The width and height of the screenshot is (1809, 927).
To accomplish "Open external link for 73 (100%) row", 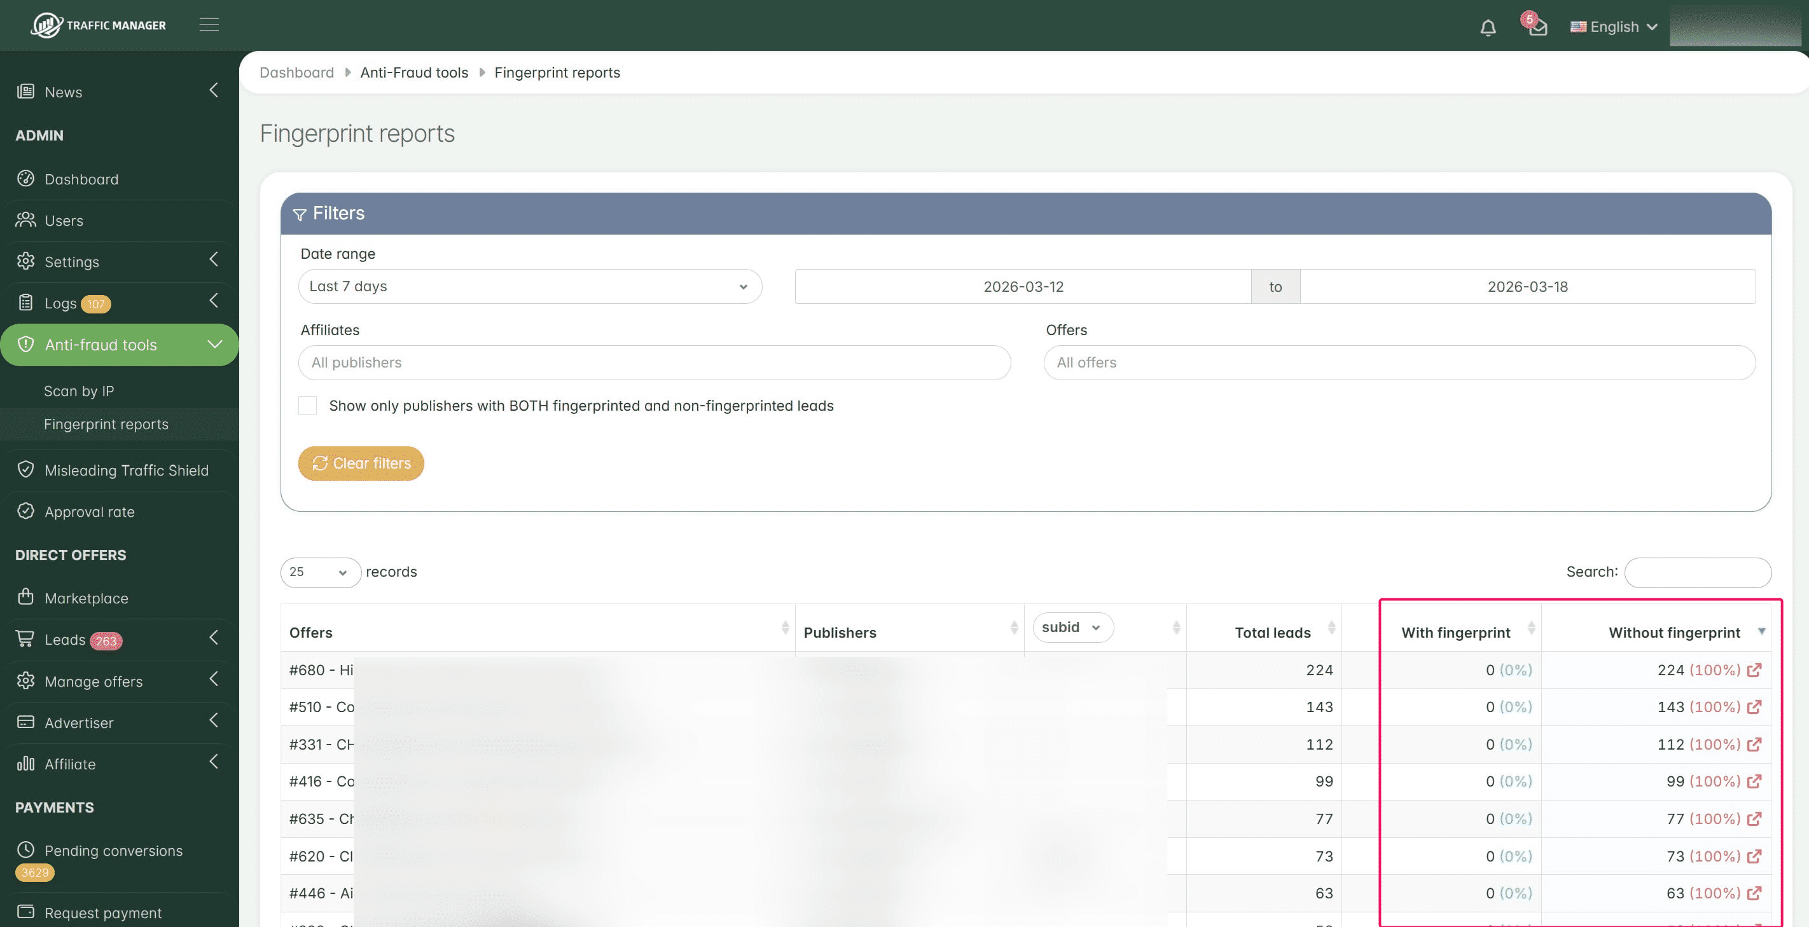I will tap(1754, 856).
